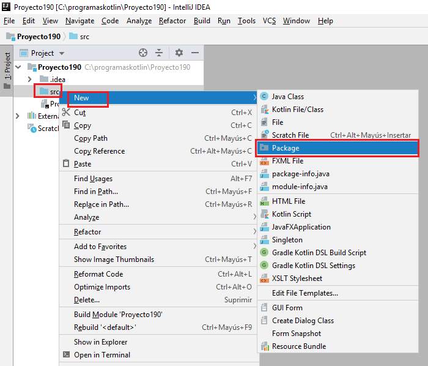The image size is (428, 366).
Task: Click the Resource Bundle icon
Action: click(265, 346)
